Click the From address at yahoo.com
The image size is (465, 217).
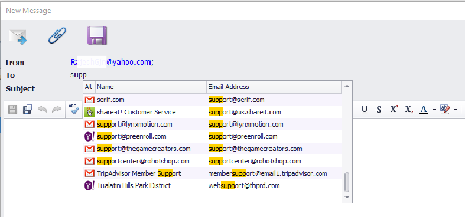click(x=112, y=62)
